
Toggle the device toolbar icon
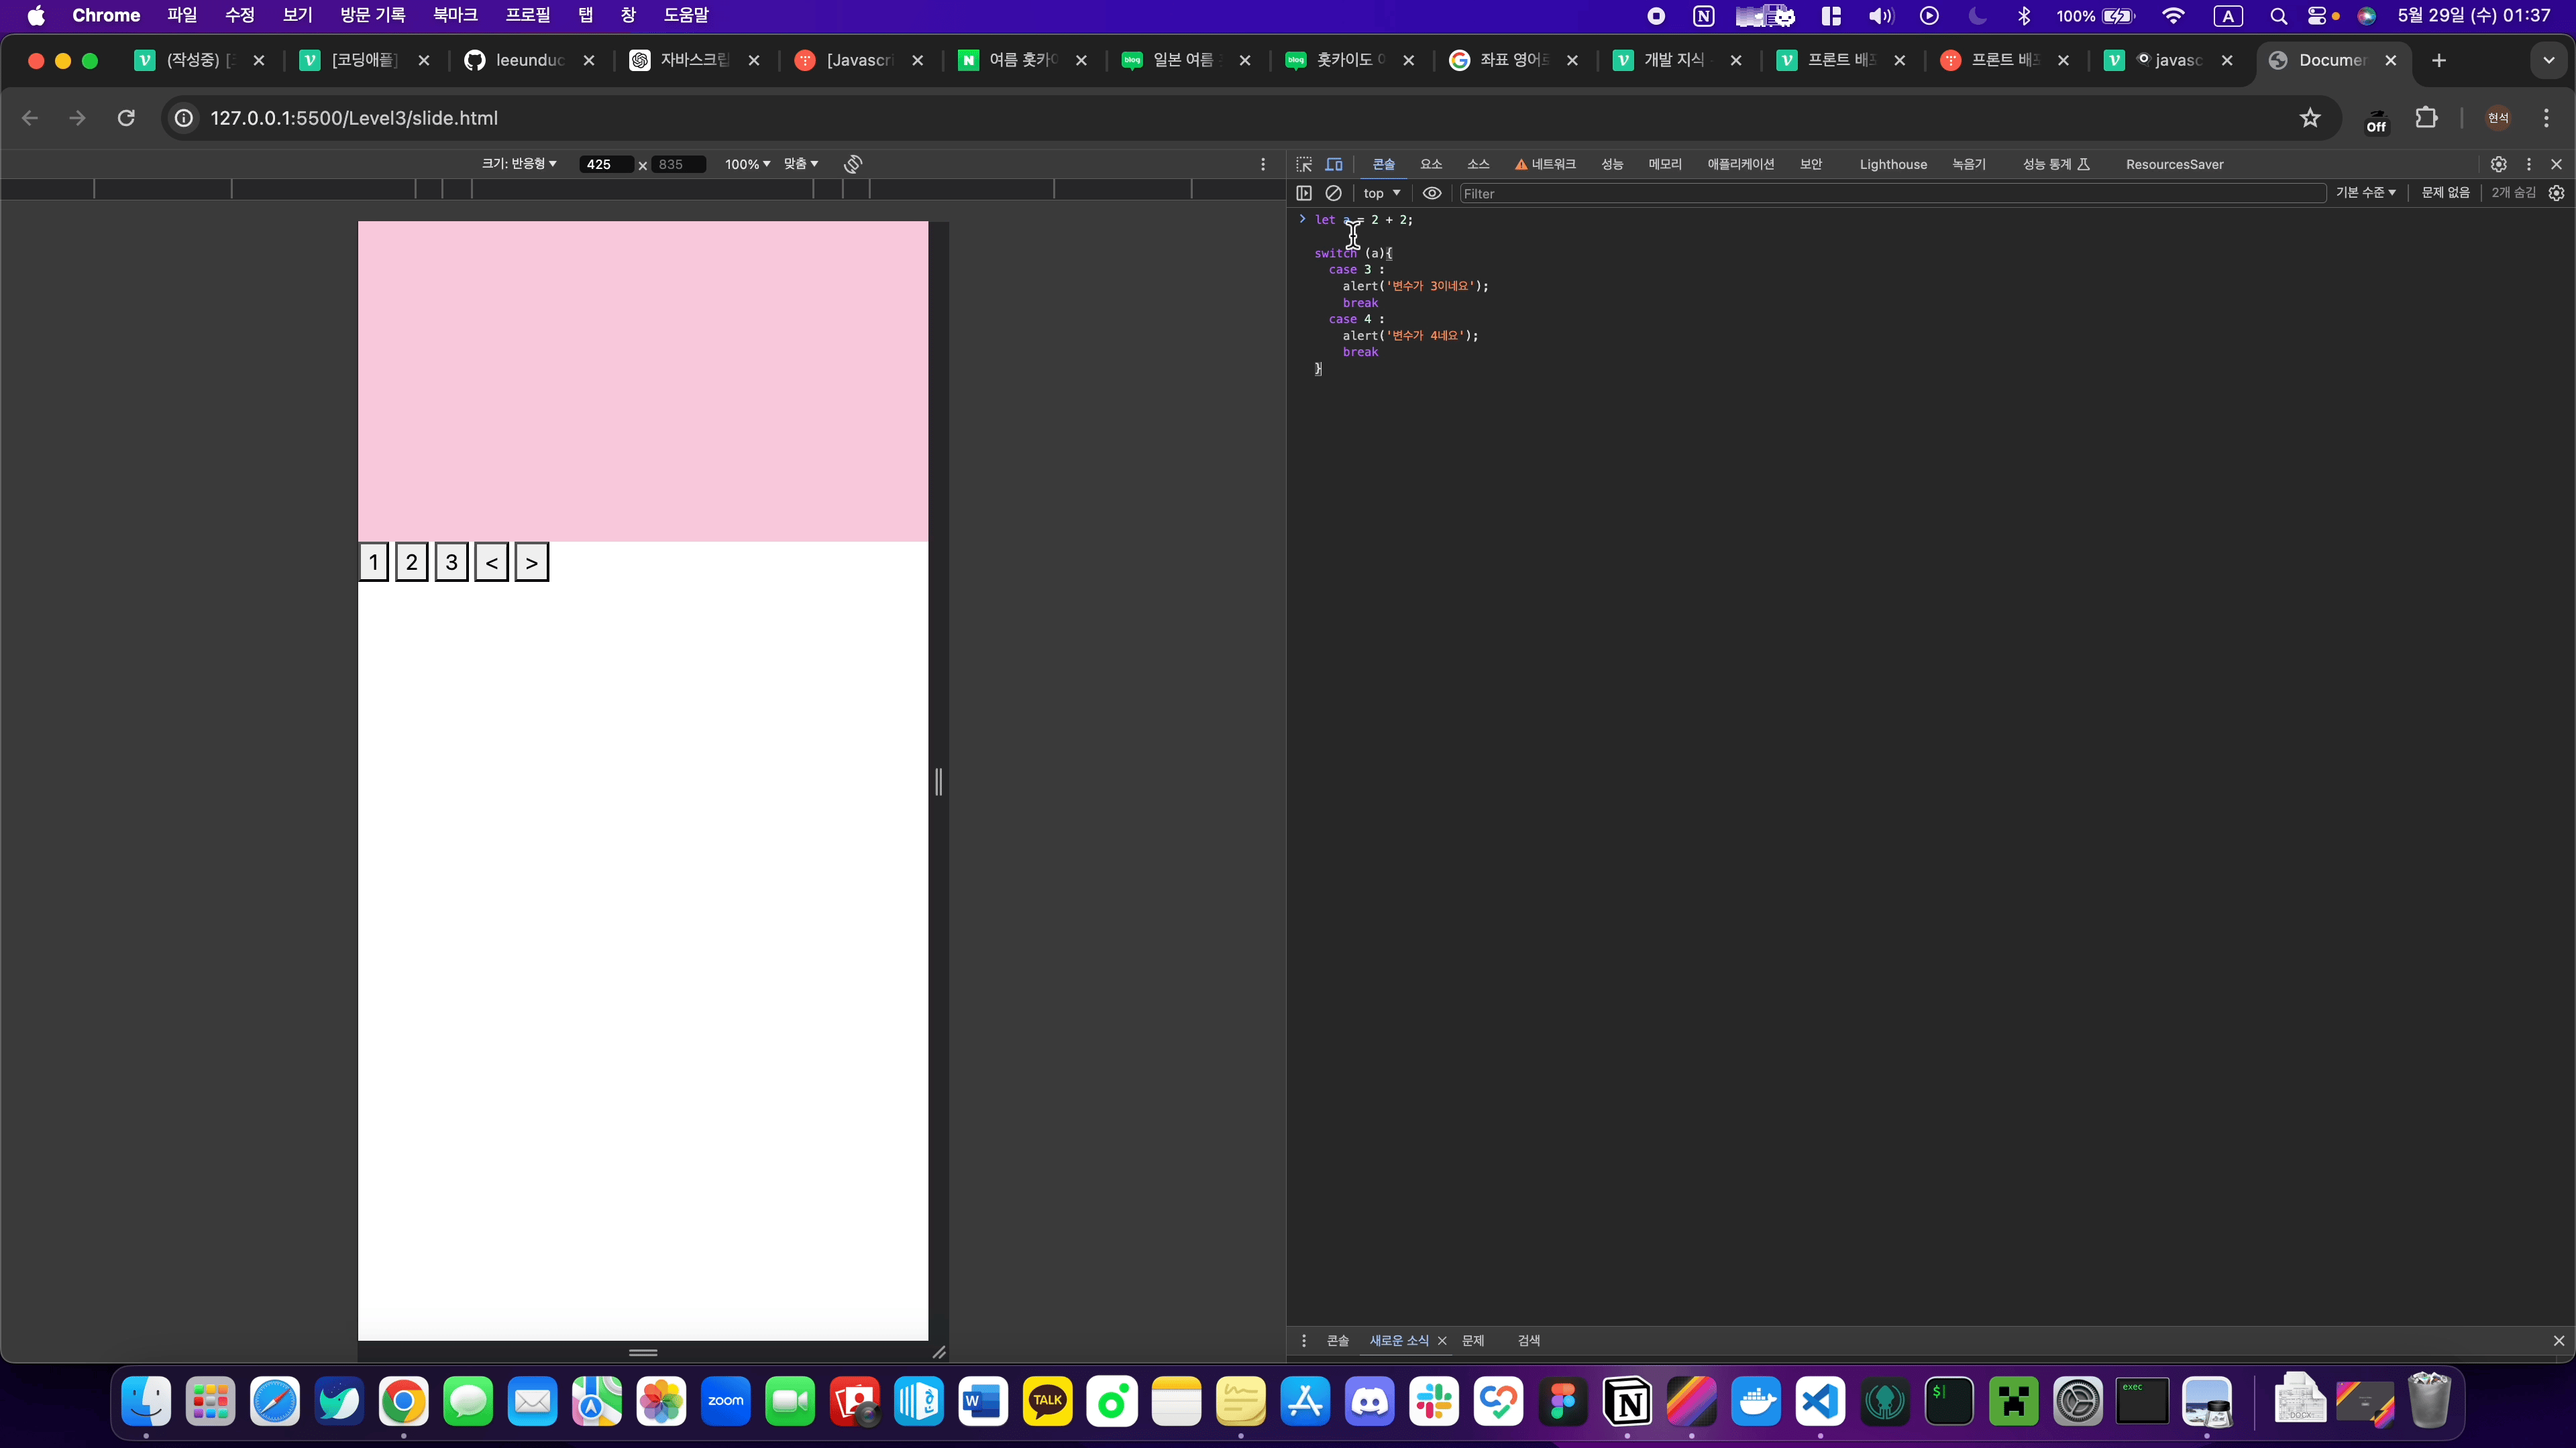pos(1334,164)
